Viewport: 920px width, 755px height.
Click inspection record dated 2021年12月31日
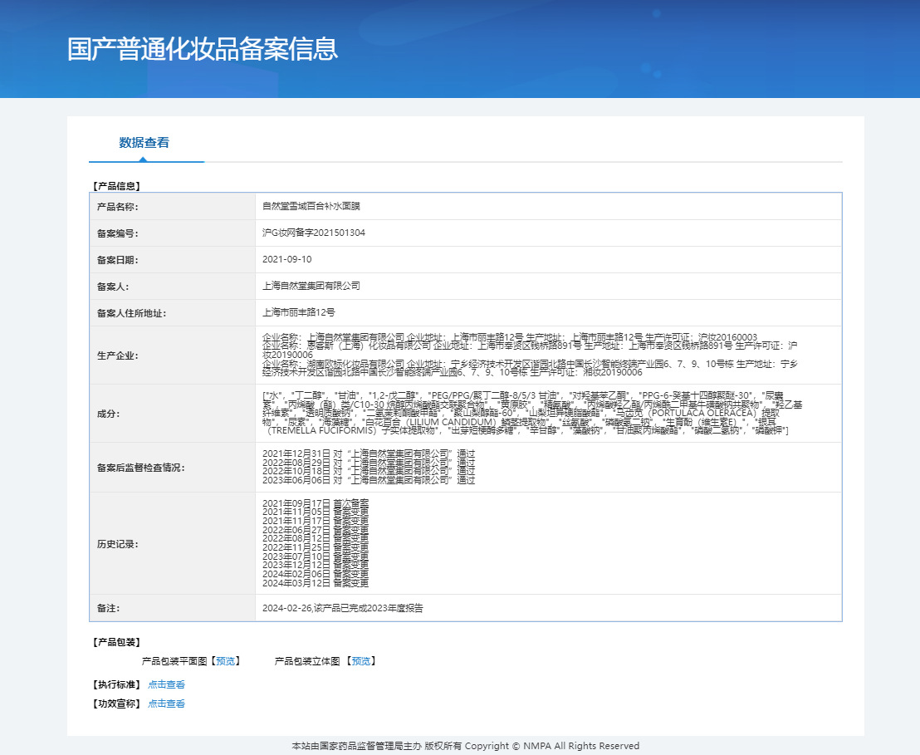[369, 453]
